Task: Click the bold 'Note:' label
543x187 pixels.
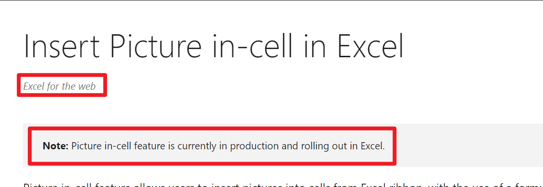Action: (55, 146)
